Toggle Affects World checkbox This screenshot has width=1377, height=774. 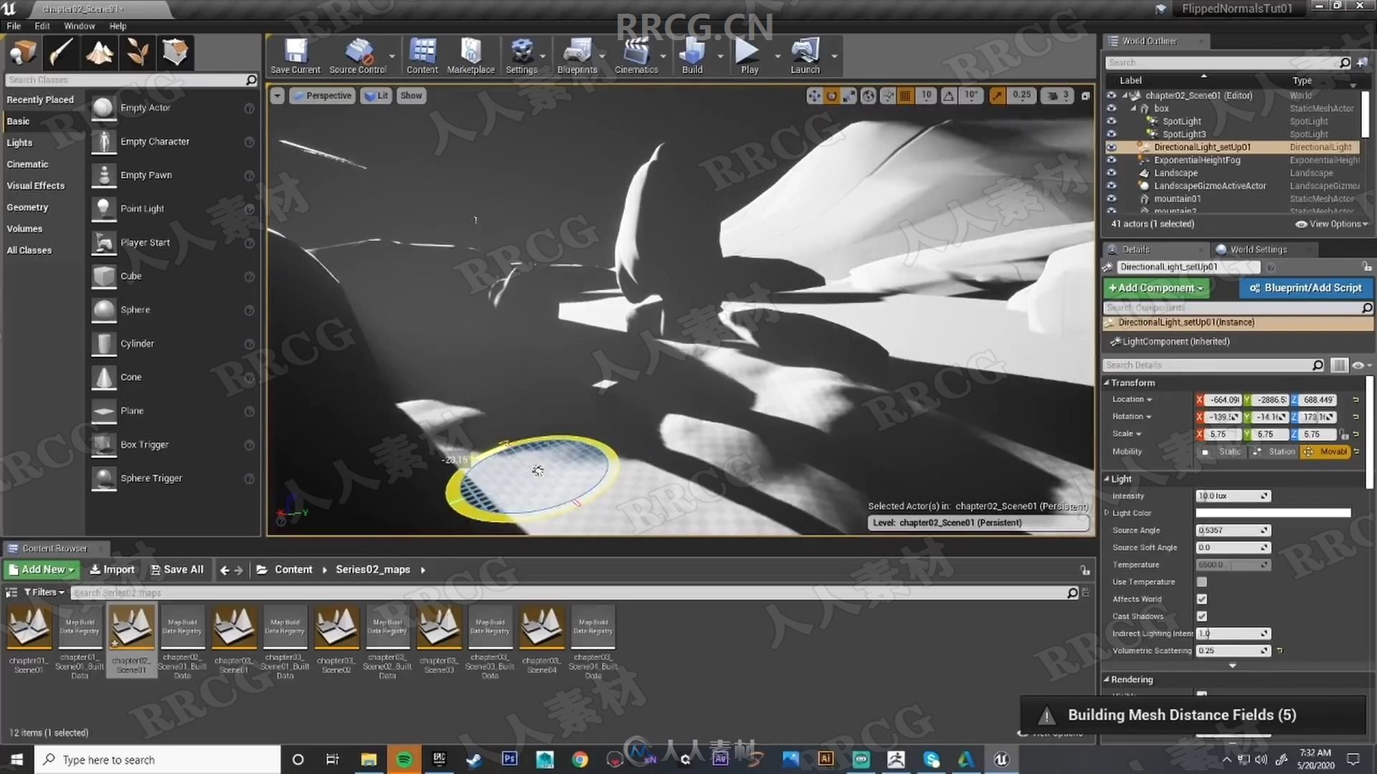click(1201, 599)
